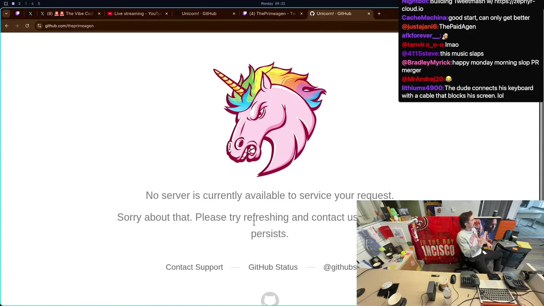Switch to the pinned X tab
The height and width of the screenshot is (306, 544).
[30, 14]
